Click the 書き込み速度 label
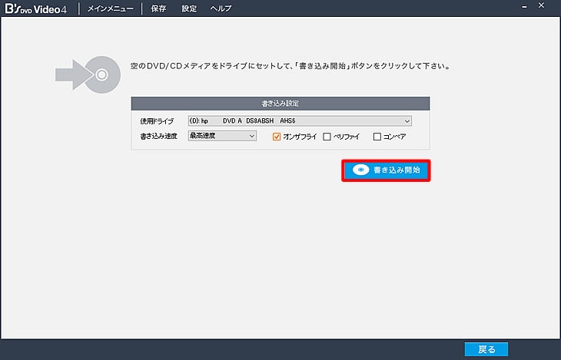Screen dimensions: 561x360 (x=158, y=136)
